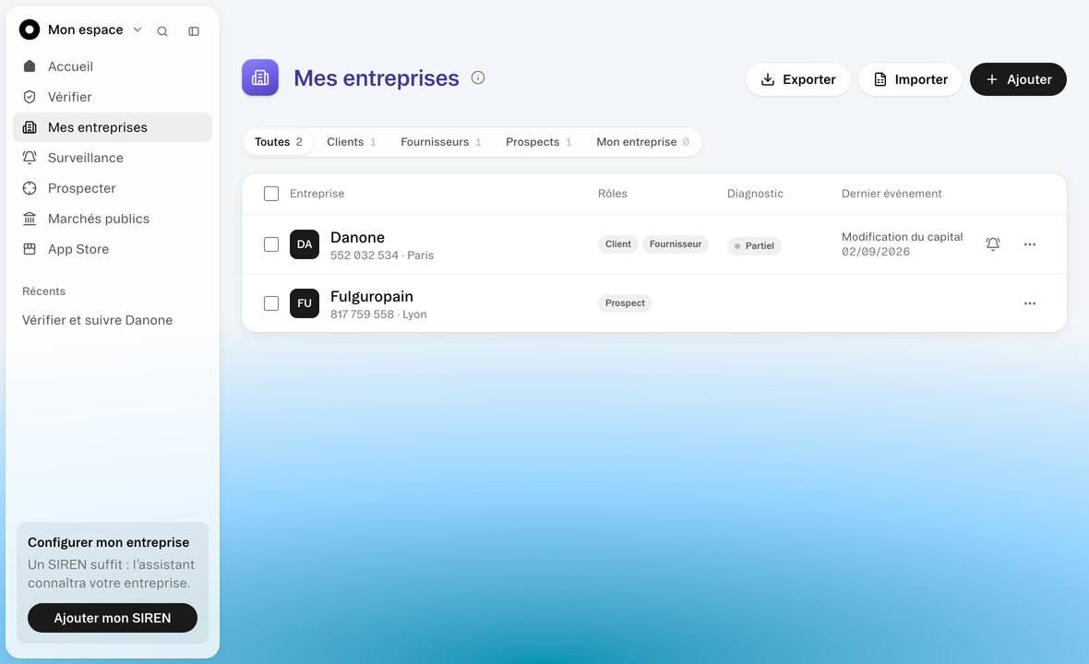Switch to the Clients tab

click(x=352, y=142)
